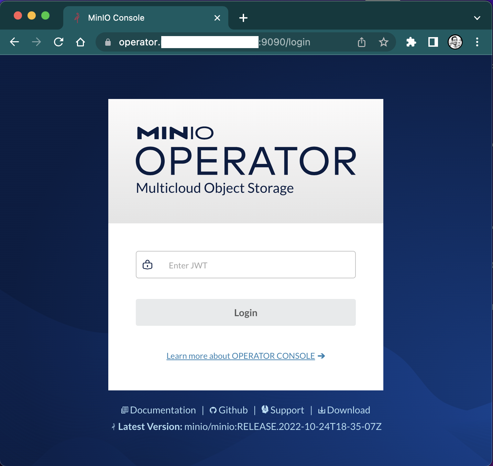Bookmark this page with the star icon

(383, 42)
